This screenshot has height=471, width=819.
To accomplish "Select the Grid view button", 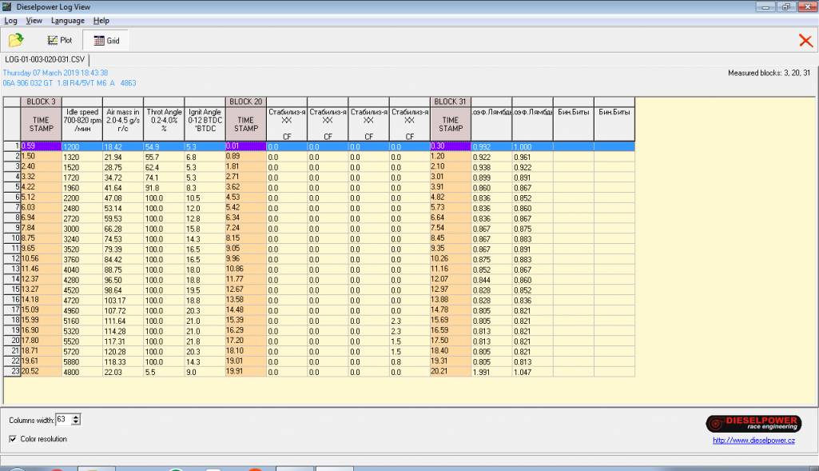I will point(106,41).
